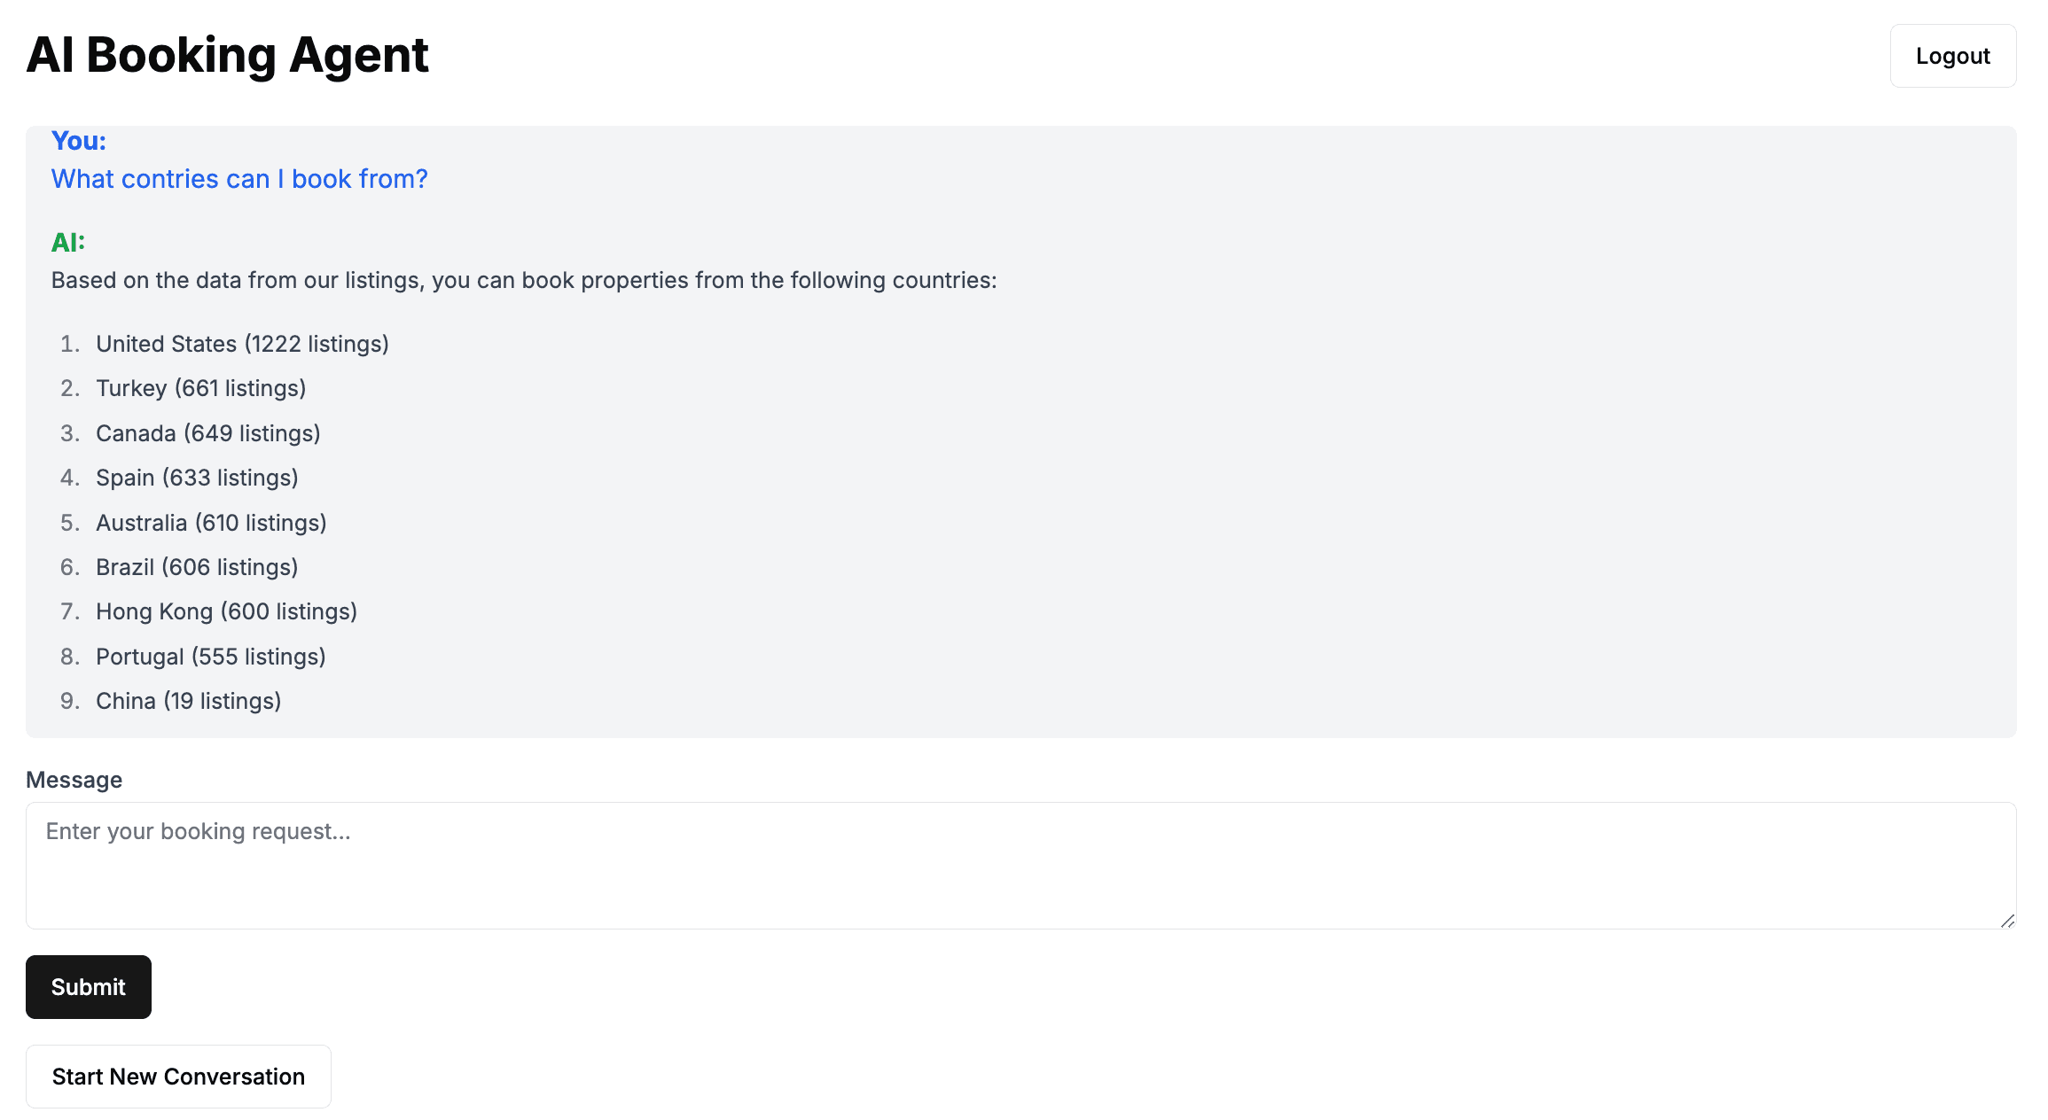Screen dimensions: 2048x1120
Task: Select the China (19 listings) entry
Action: (188, 701)
